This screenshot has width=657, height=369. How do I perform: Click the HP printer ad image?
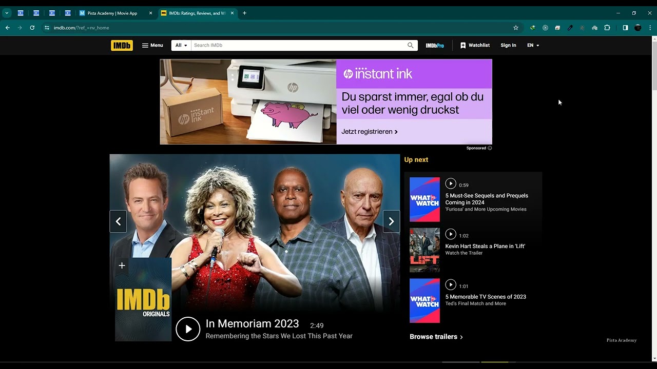point(248,101)
